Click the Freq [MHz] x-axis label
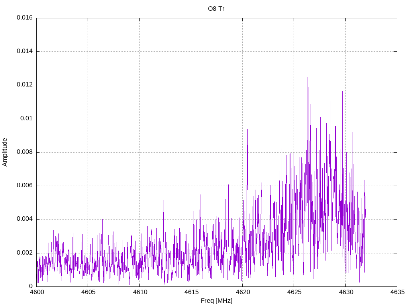Screen dimensions: 408x306 (x=216, y=301)
